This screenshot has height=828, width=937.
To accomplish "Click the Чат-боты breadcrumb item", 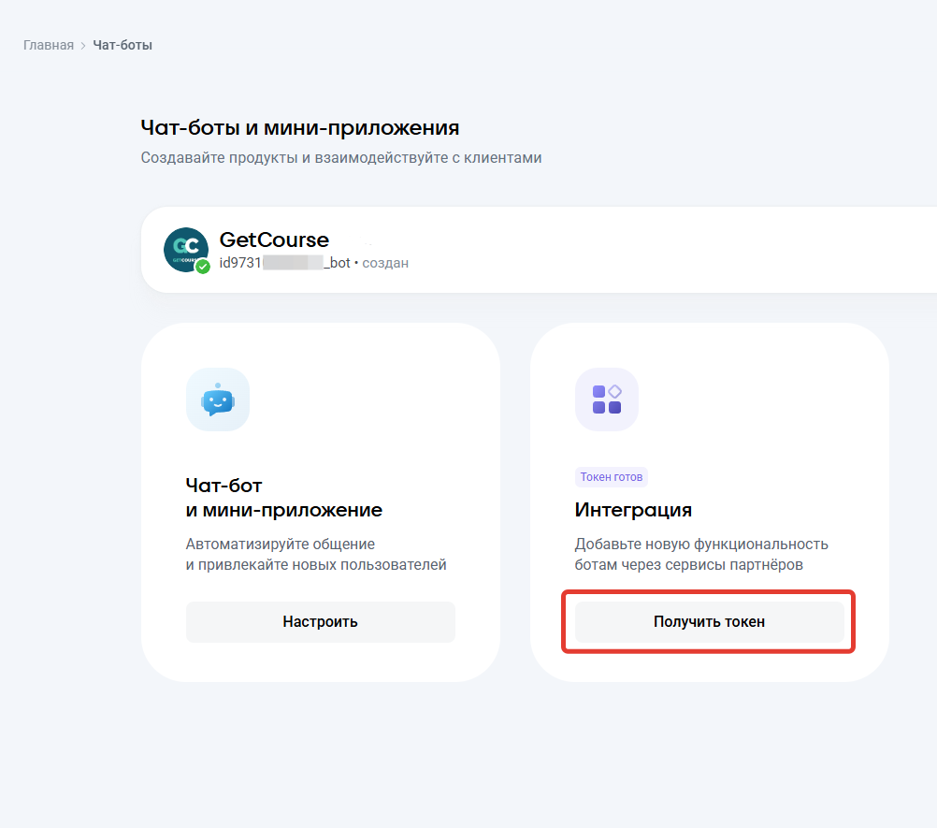I will [x=123, y=44].
